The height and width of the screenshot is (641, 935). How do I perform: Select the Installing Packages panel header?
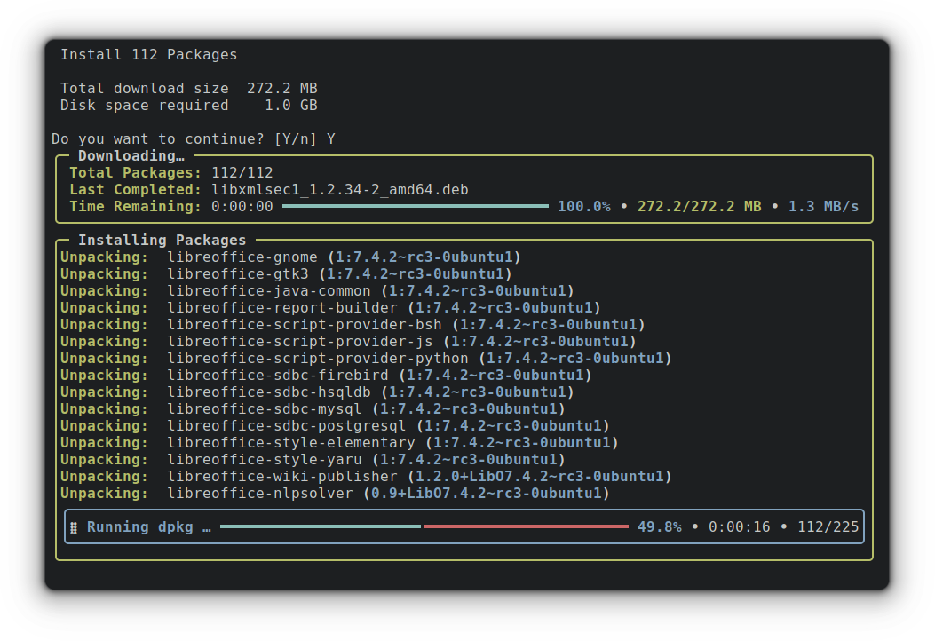click(162, 240)
